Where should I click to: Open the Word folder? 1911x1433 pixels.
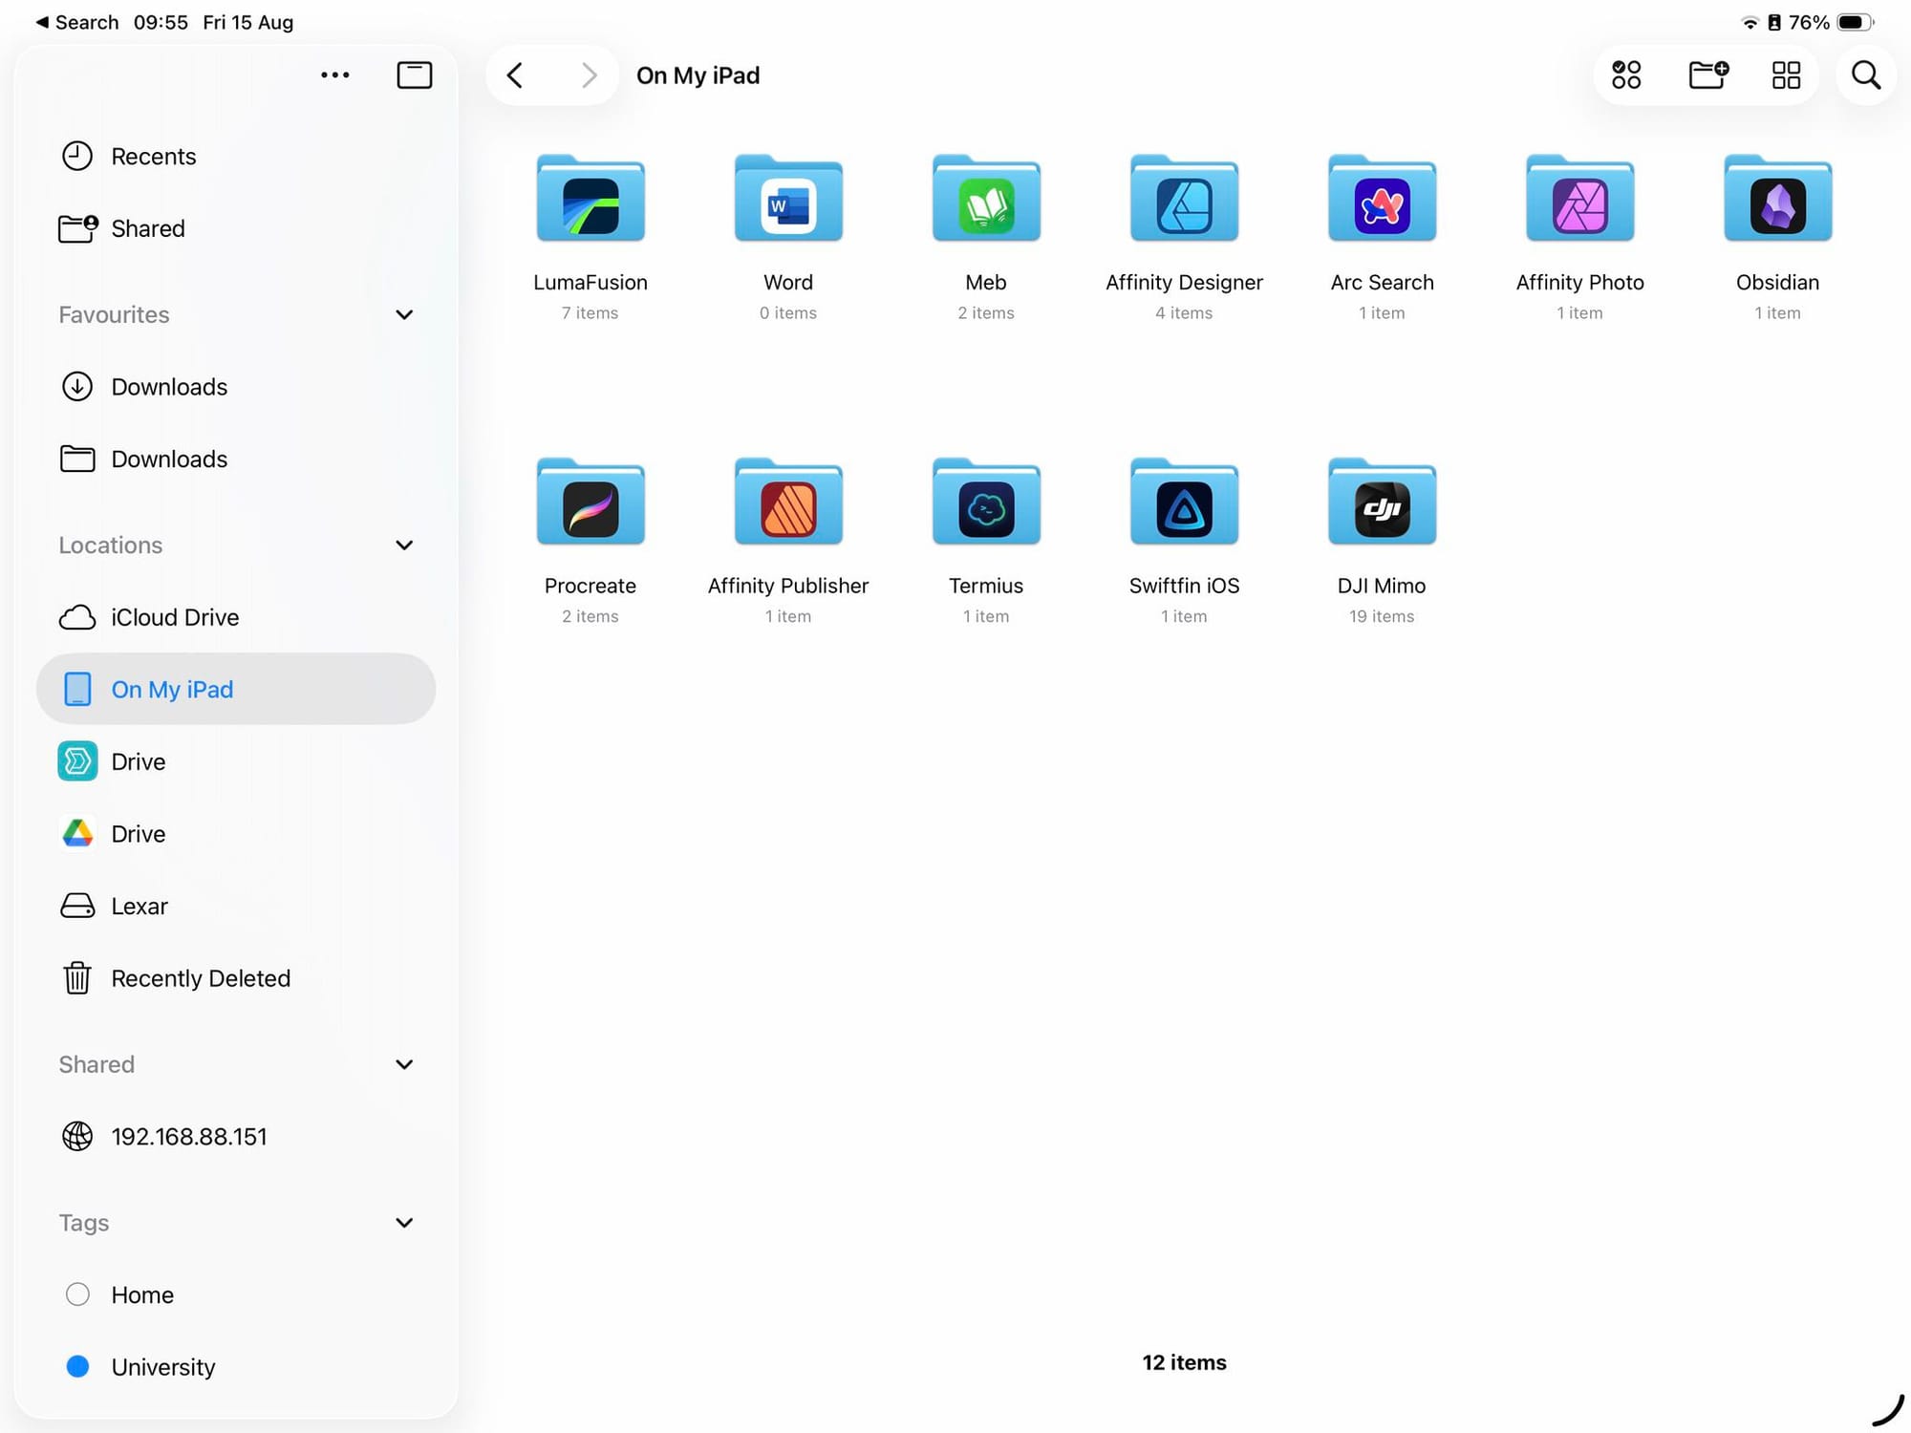coord(788,198)
